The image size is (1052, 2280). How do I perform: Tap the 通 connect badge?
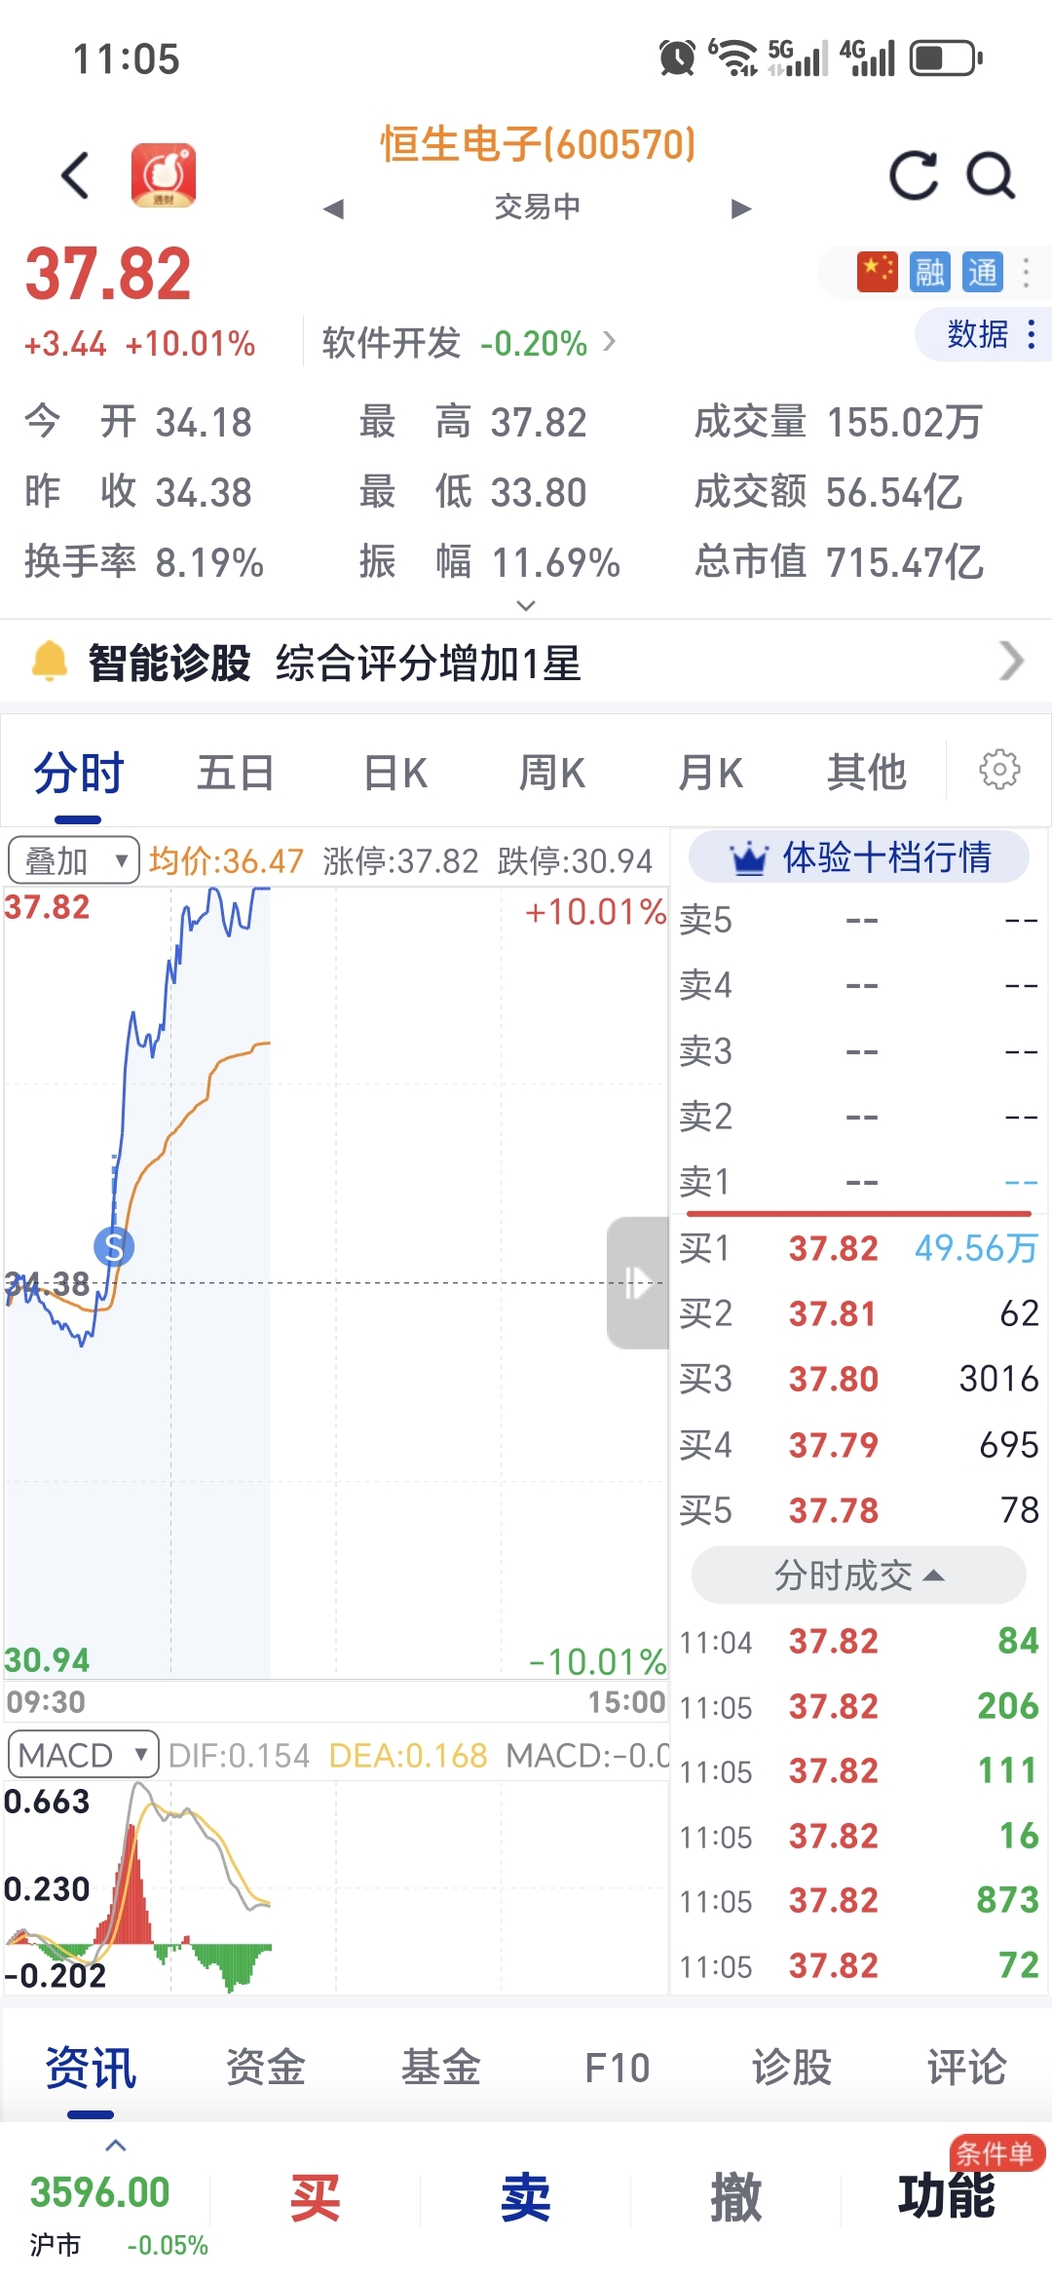coord(982,272)
